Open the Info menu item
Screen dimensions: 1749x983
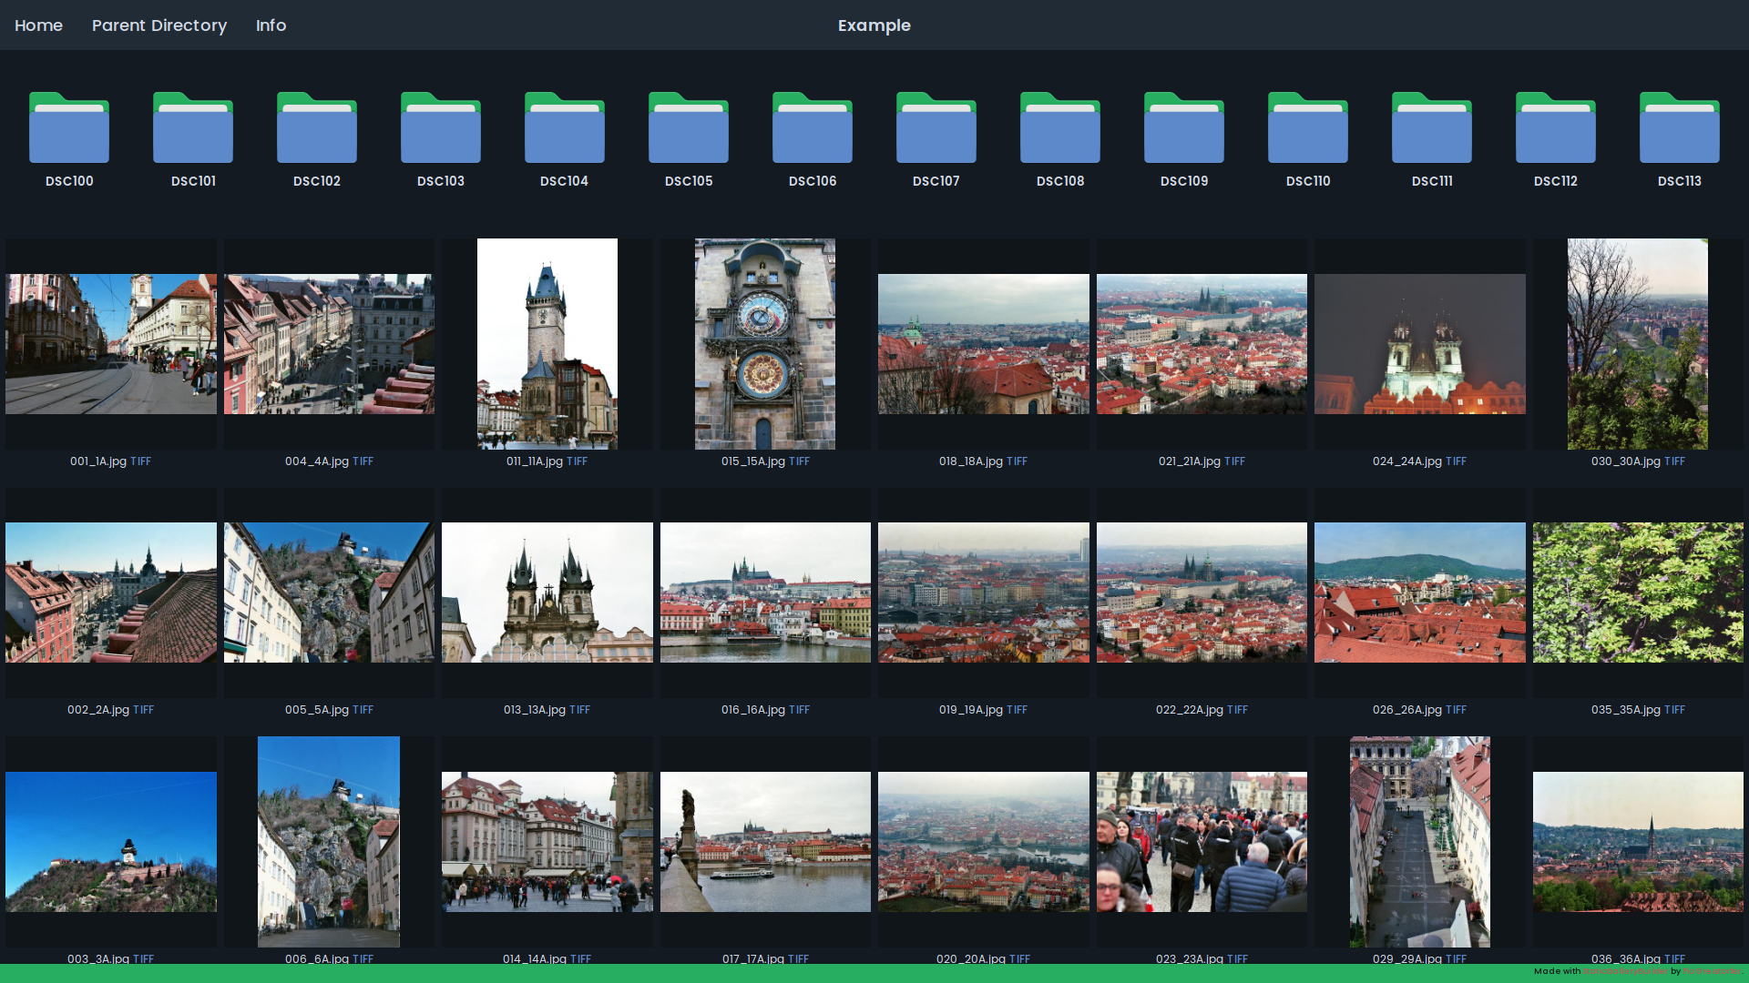pos(271,25)
